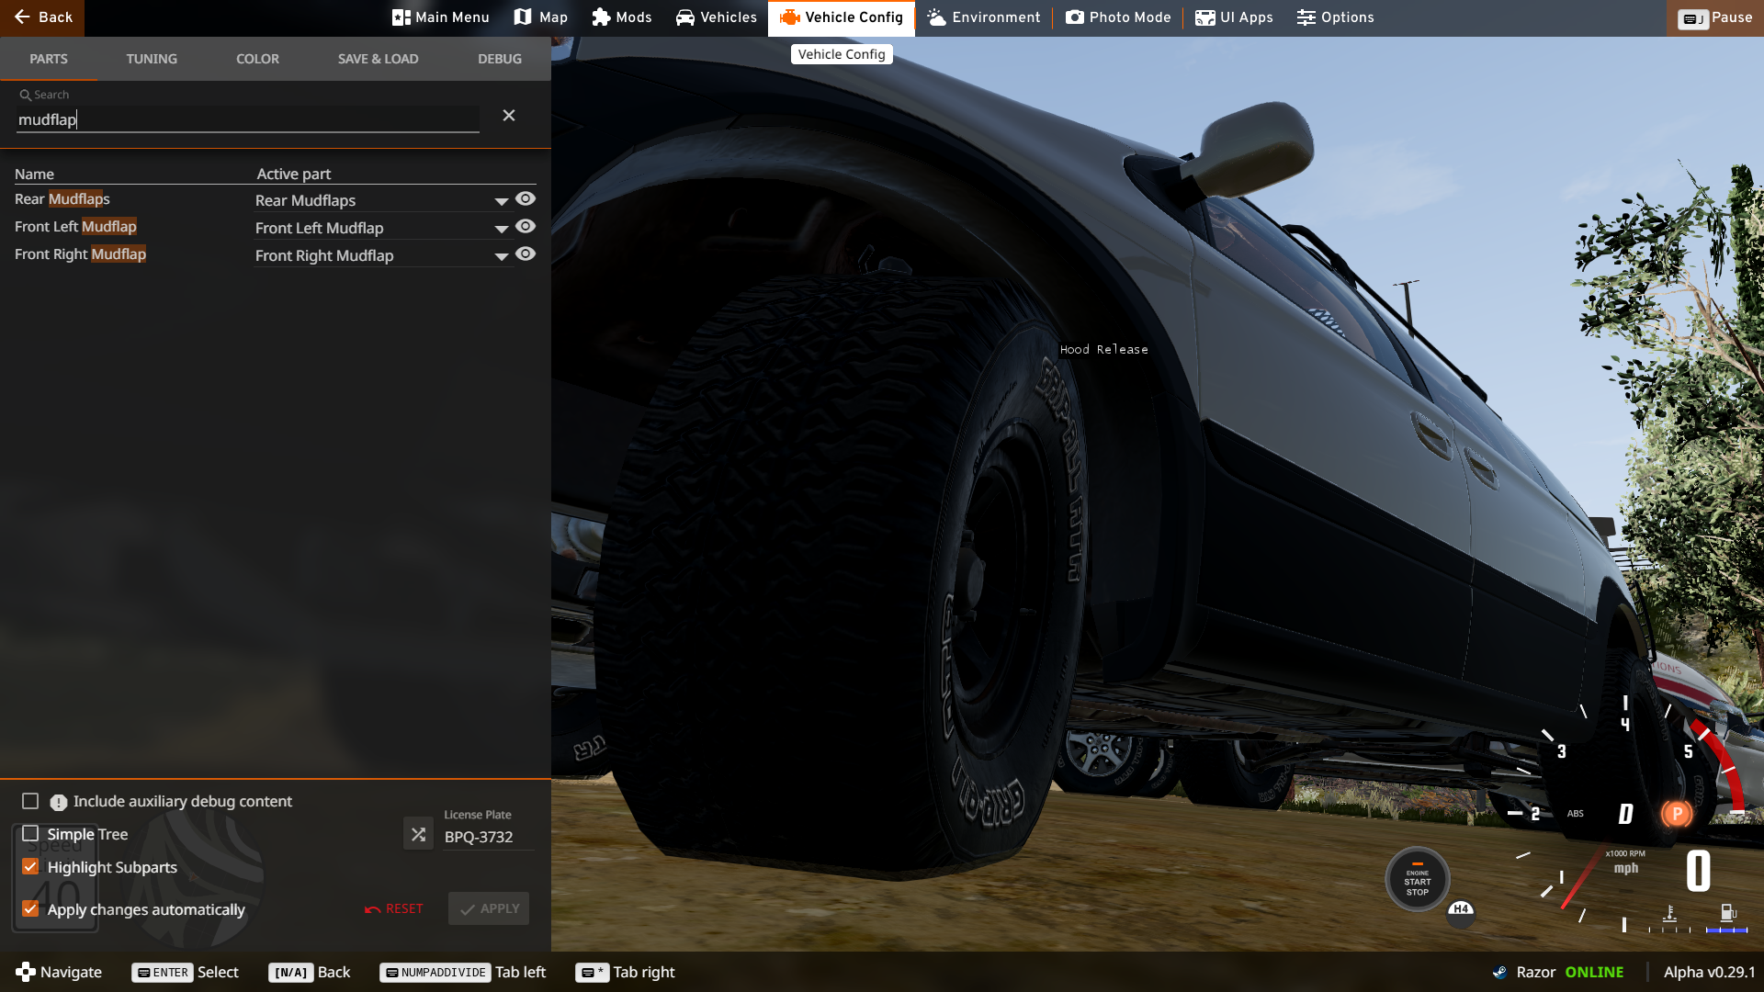Click the red Reset button
Image resolution: width=1764 pixels, height=992 pixels.
(394, 908)
